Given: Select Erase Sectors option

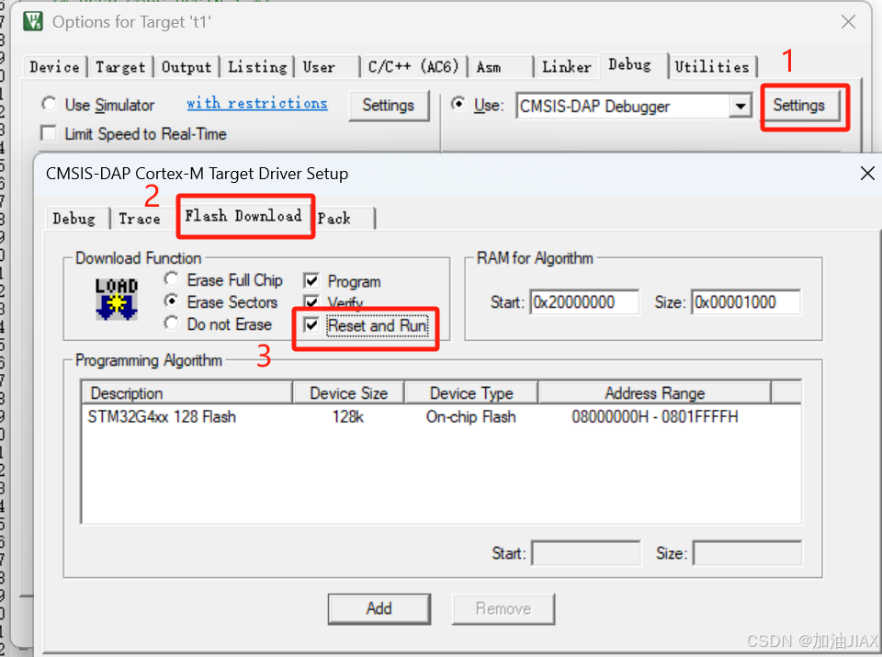Looking at the screenshot, I should [172, 301].
